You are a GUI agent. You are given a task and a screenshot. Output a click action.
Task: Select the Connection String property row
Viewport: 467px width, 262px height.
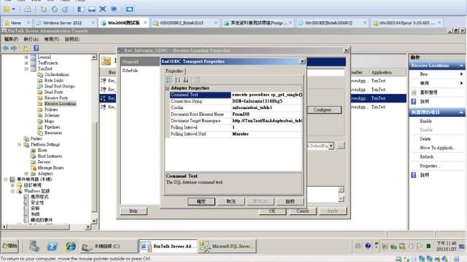tap(236, 101)
